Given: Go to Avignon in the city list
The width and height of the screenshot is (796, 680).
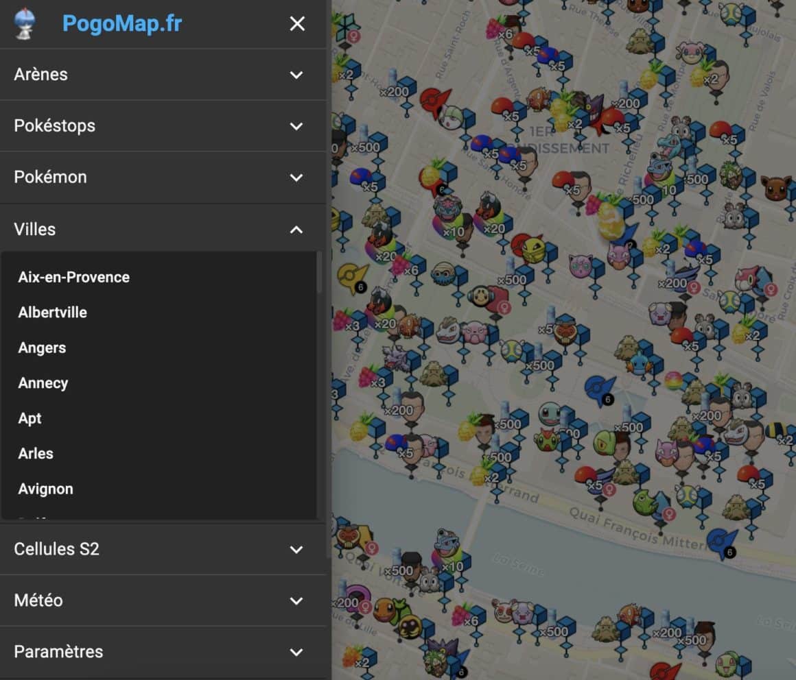Looking at the screenshot, I should [46, 489].
